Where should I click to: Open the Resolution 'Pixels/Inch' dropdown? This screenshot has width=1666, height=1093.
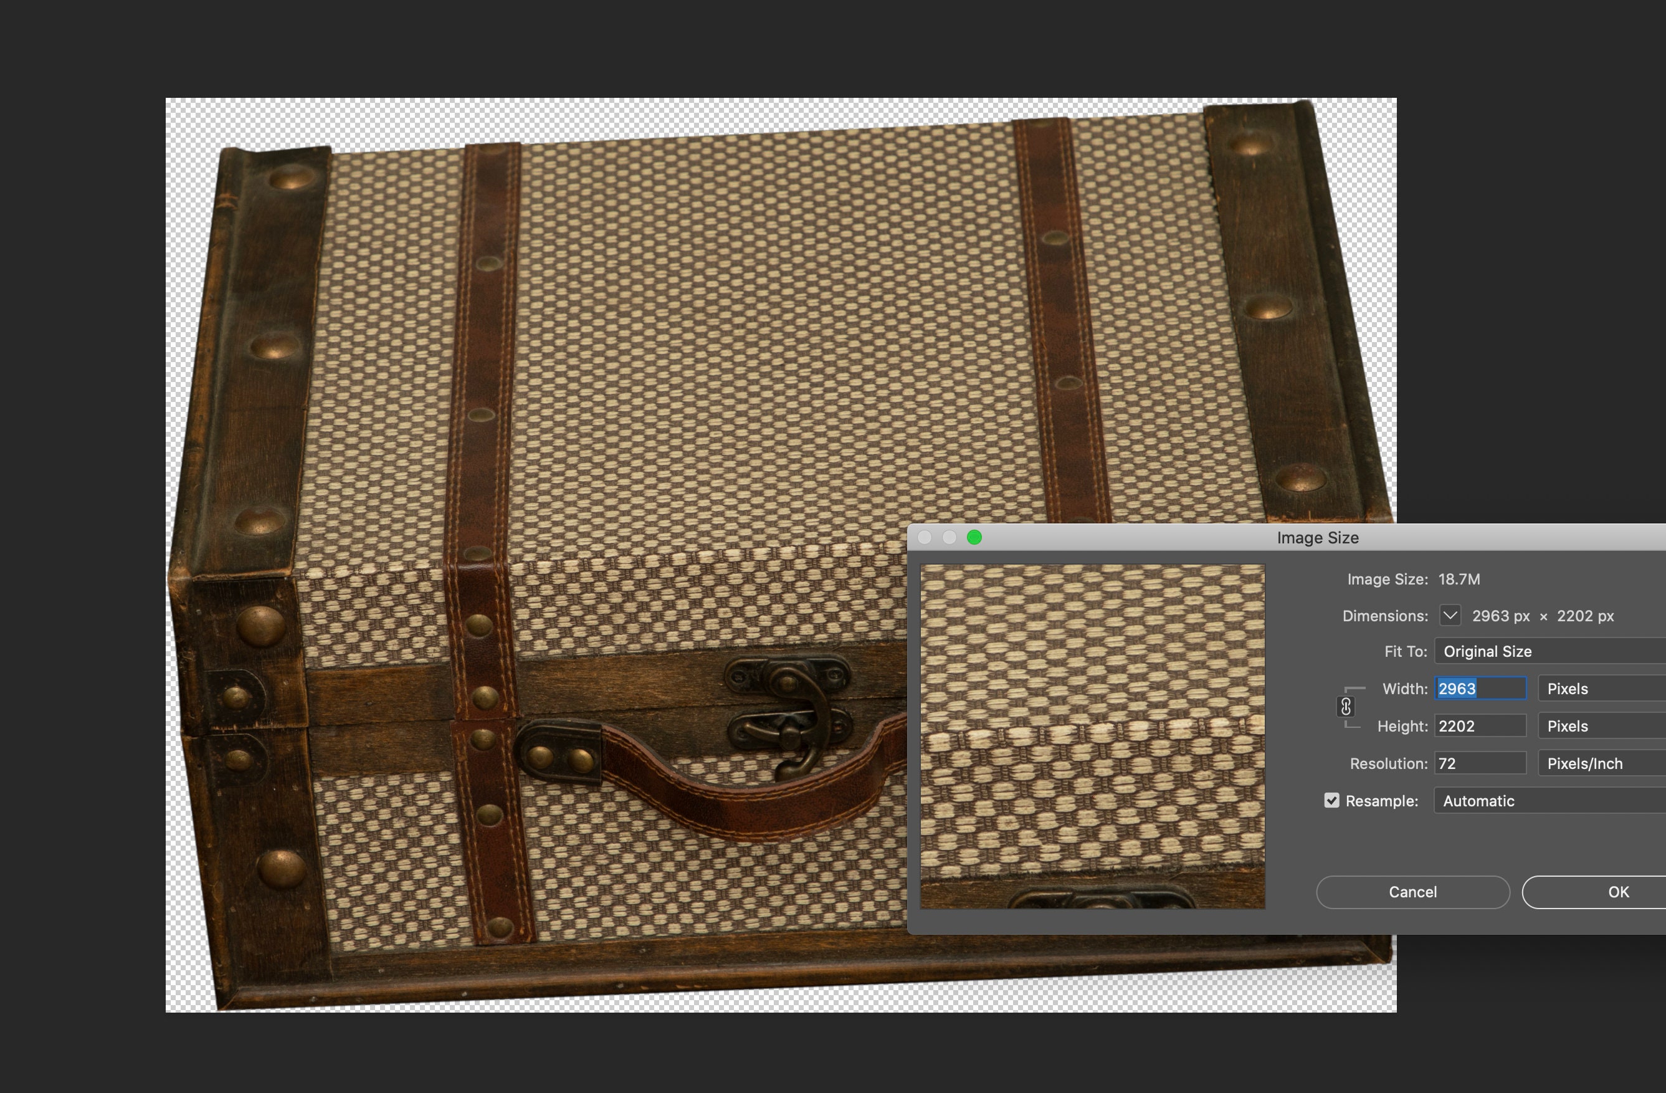1598,763
